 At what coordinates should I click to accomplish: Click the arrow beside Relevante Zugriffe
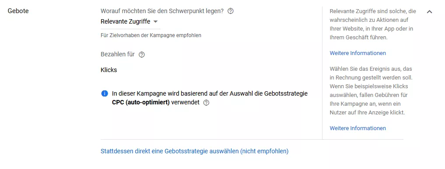(155, 22)
